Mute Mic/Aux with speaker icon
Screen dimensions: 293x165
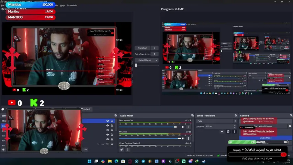point(183,139)
